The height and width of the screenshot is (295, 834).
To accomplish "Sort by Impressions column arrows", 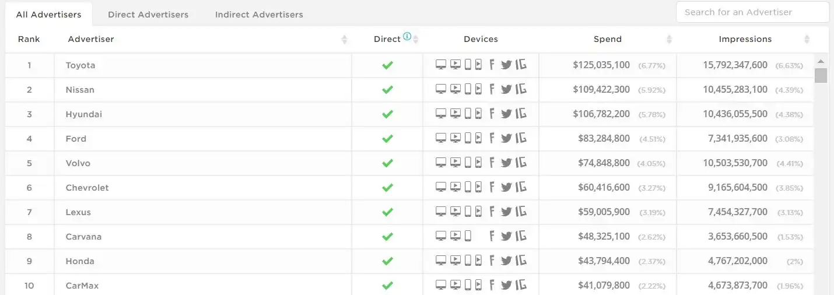I will tap(807, 39).
